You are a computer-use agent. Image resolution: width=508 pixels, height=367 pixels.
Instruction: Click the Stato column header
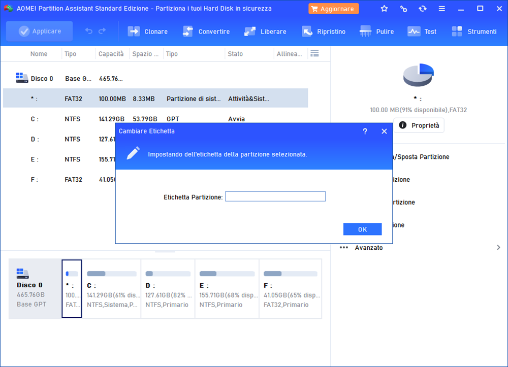coord(235,54)
